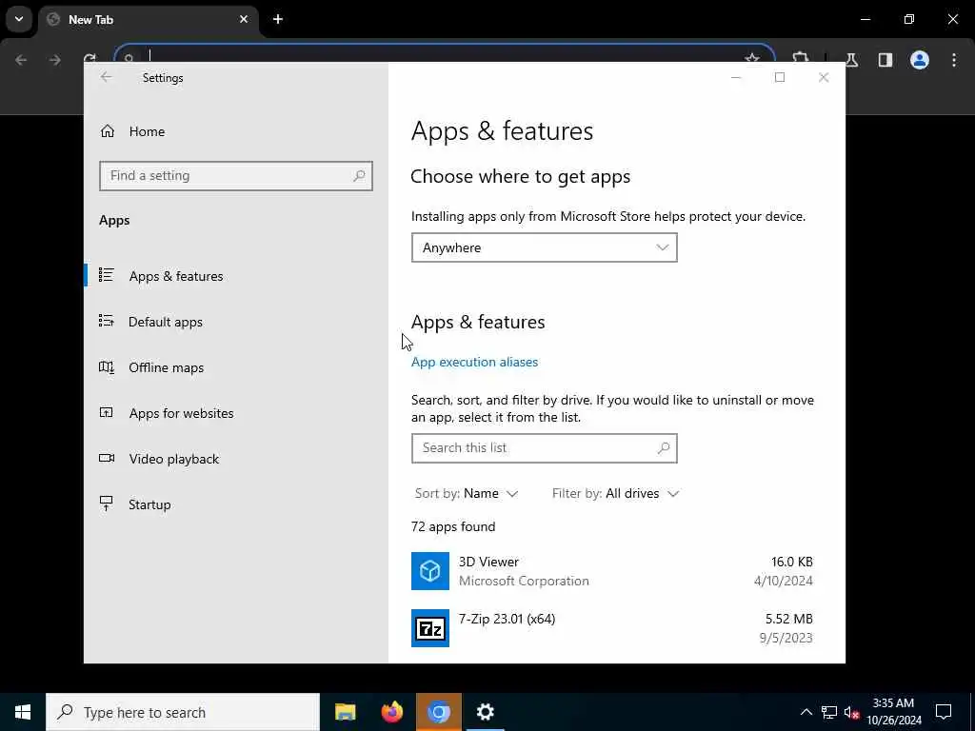The width and height of the screenshot is (975, 731).
Task: Click the Startup sidebar icon
Action: tap(107, 504)
